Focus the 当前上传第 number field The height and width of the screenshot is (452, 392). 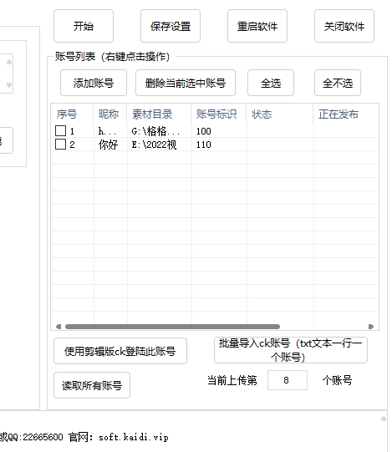[x=288, y=380]
